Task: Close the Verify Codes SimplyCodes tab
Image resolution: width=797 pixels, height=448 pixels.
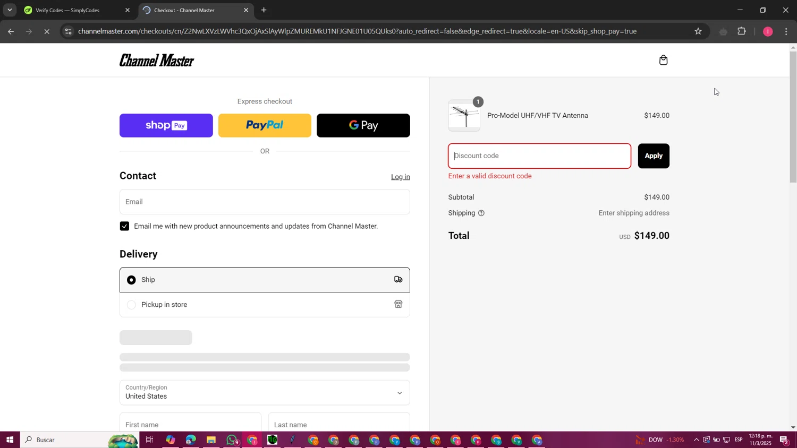Action: (128, 10)
